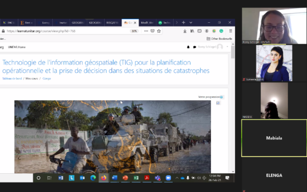Switch to the Invitat browser tab

click(x=61, y=23)
